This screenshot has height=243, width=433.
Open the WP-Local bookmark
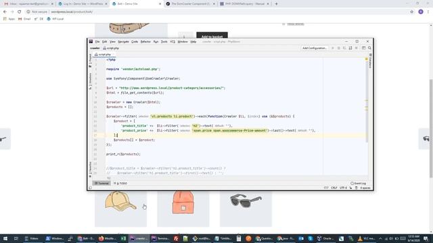tap(55, 19)
